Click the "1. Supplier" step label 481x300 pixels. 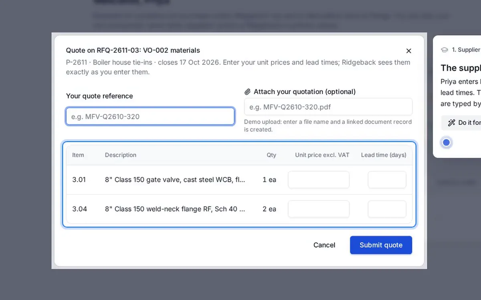click(466, 50)
